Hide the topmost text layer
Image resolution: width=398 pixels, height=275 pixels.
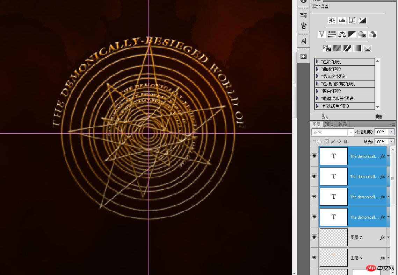(x=314, y=156)
